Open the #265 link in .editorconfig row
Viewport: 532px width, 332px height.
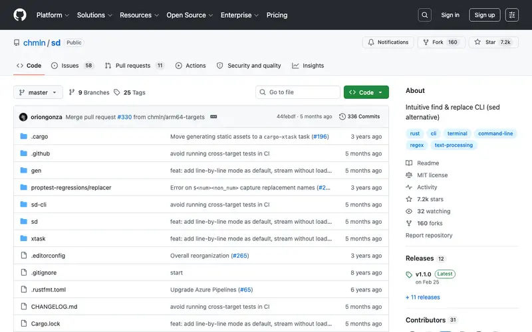point(240,256)
